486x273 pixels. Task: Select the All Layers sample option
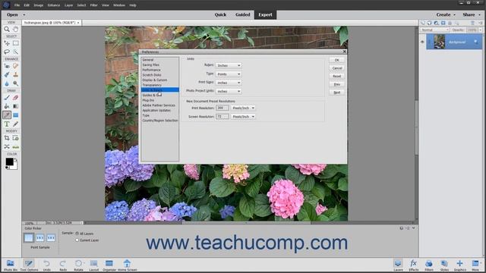point(77,234)
